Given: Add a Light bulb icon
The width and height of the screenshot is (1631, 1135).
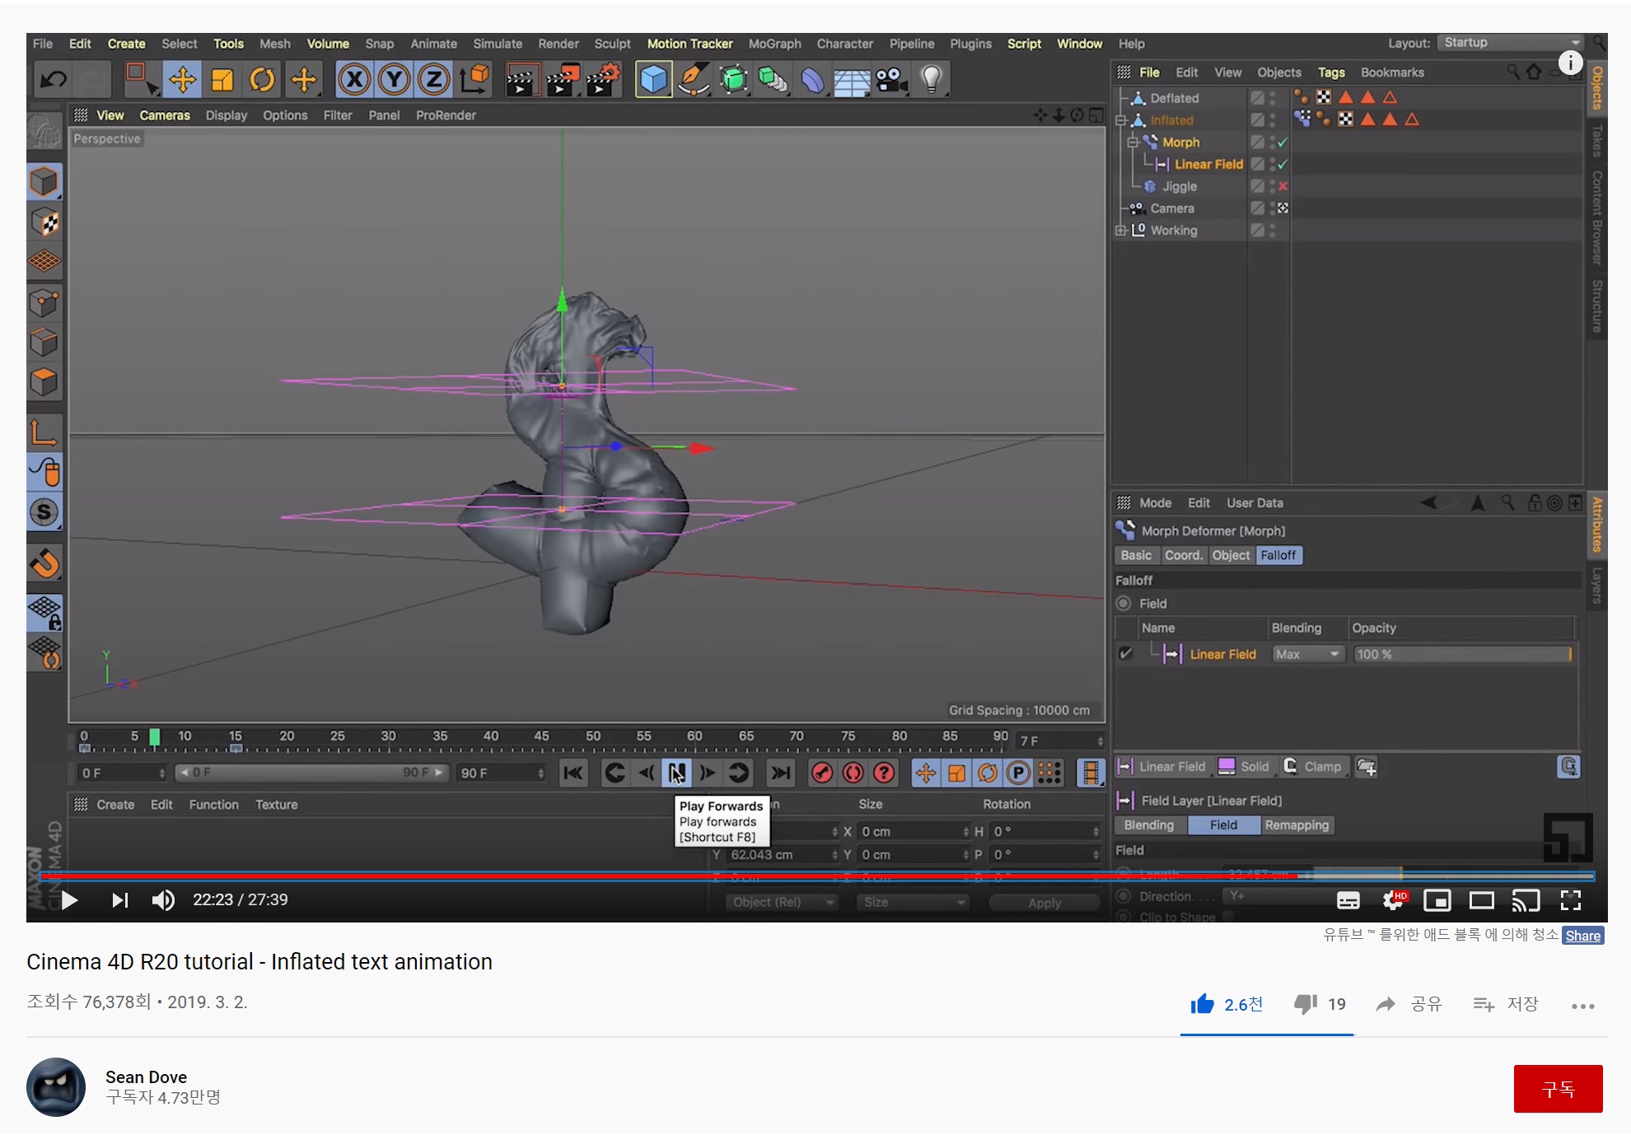Looking at the screenshot, I should click(931, 80).
